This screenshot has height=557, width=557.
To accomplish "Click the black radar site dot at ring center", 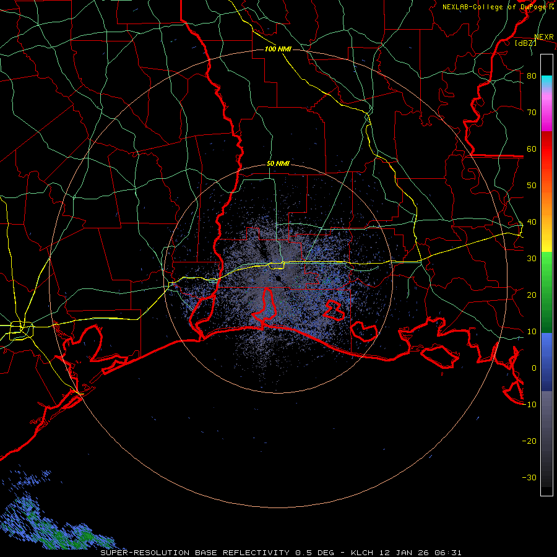I will pos(277,278).
